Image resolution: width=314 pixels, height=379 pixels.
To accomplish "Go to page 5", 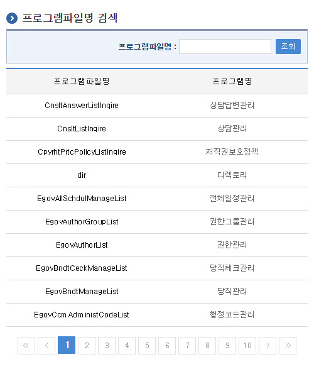I will 147,346.
